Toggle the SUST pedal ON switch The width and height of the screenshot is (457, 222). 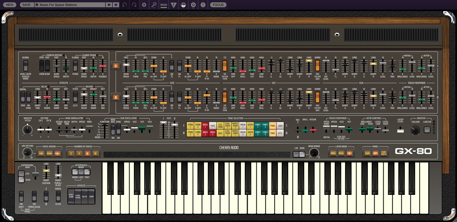click(x=21, y=196)
